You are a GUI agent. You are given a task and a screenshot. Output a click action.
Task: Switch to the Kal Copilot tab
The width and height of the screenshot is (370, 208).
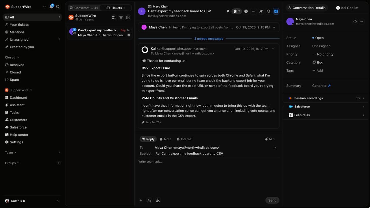pyautogui.click(x=347, y=8)
